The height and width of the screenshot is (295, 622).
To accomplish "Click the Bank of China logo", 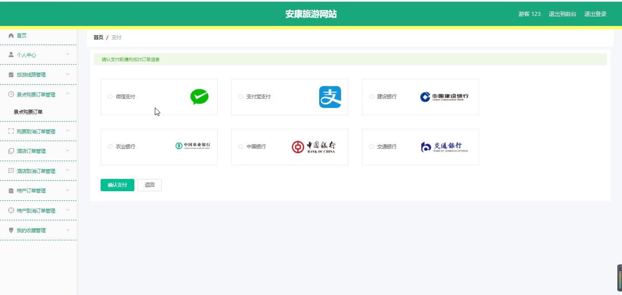I will [313, 147].
